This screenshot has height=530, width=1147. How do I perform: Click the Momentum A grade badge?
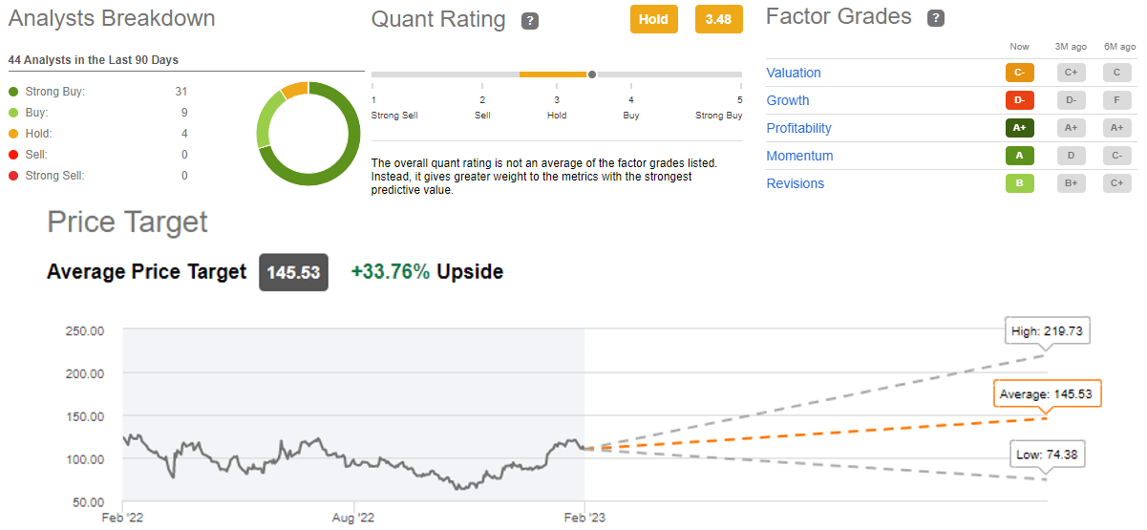click(1020, 156)
